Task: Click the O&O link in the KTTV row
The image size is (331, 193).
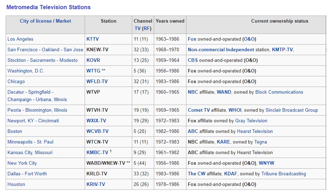Action: coord(249,39)
